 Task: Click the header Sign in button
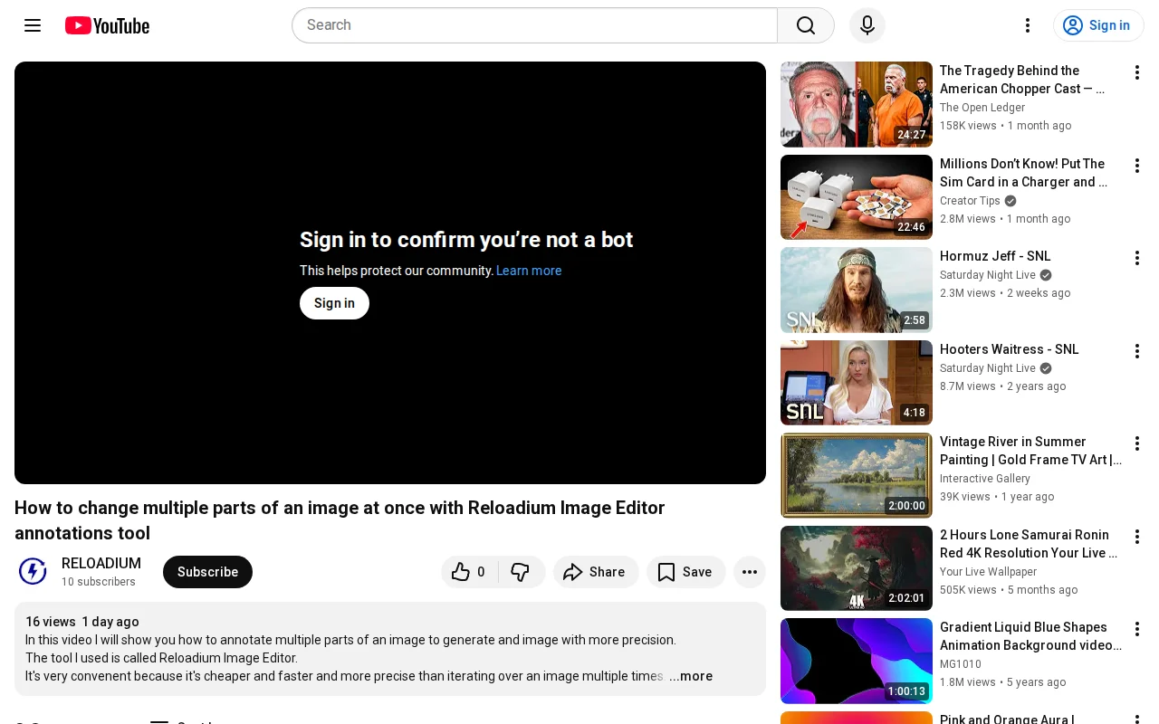(x=1098, y=25)
